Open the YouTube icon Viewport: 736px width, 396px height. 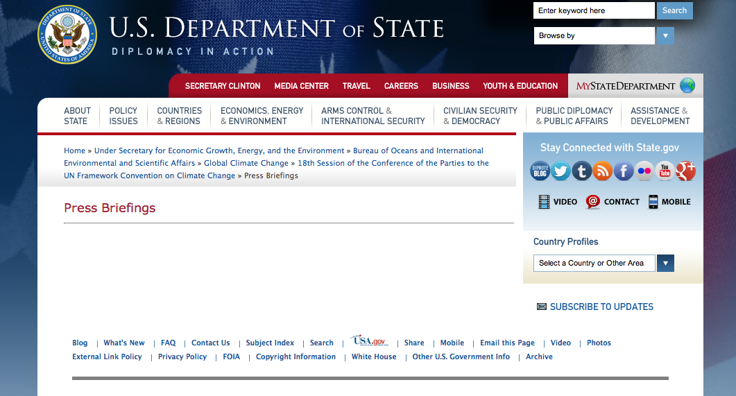[665, 171]
